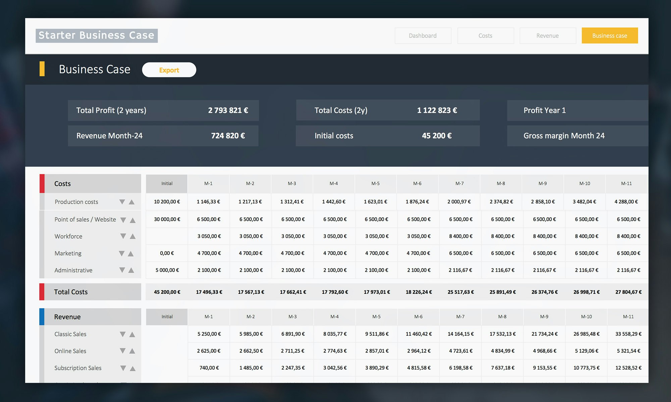The width and height of the screenshot is (671, 402).
Task: Switch to the Dashboard tab
Action: [423, 36]
